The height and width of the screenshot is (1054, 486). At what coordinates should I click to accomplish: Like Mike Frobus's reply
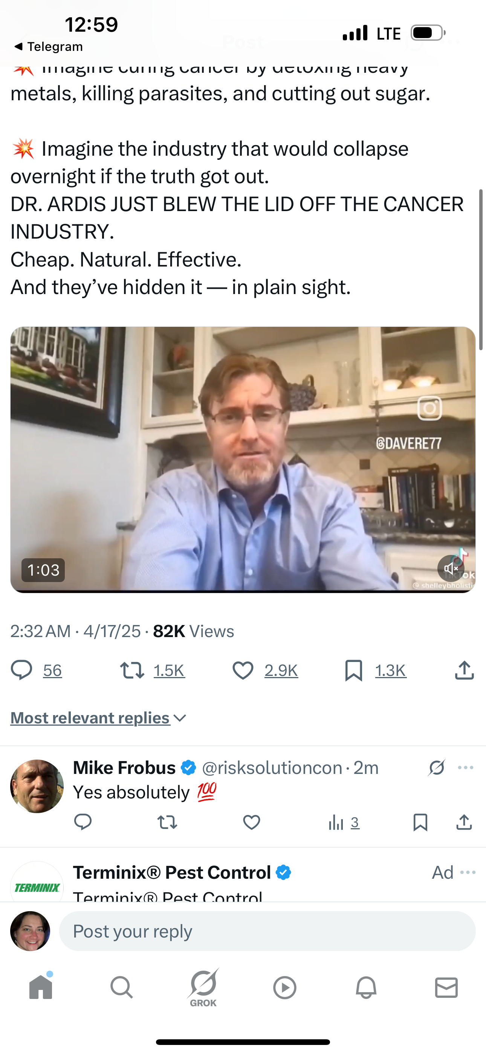[x=252, y=822]
